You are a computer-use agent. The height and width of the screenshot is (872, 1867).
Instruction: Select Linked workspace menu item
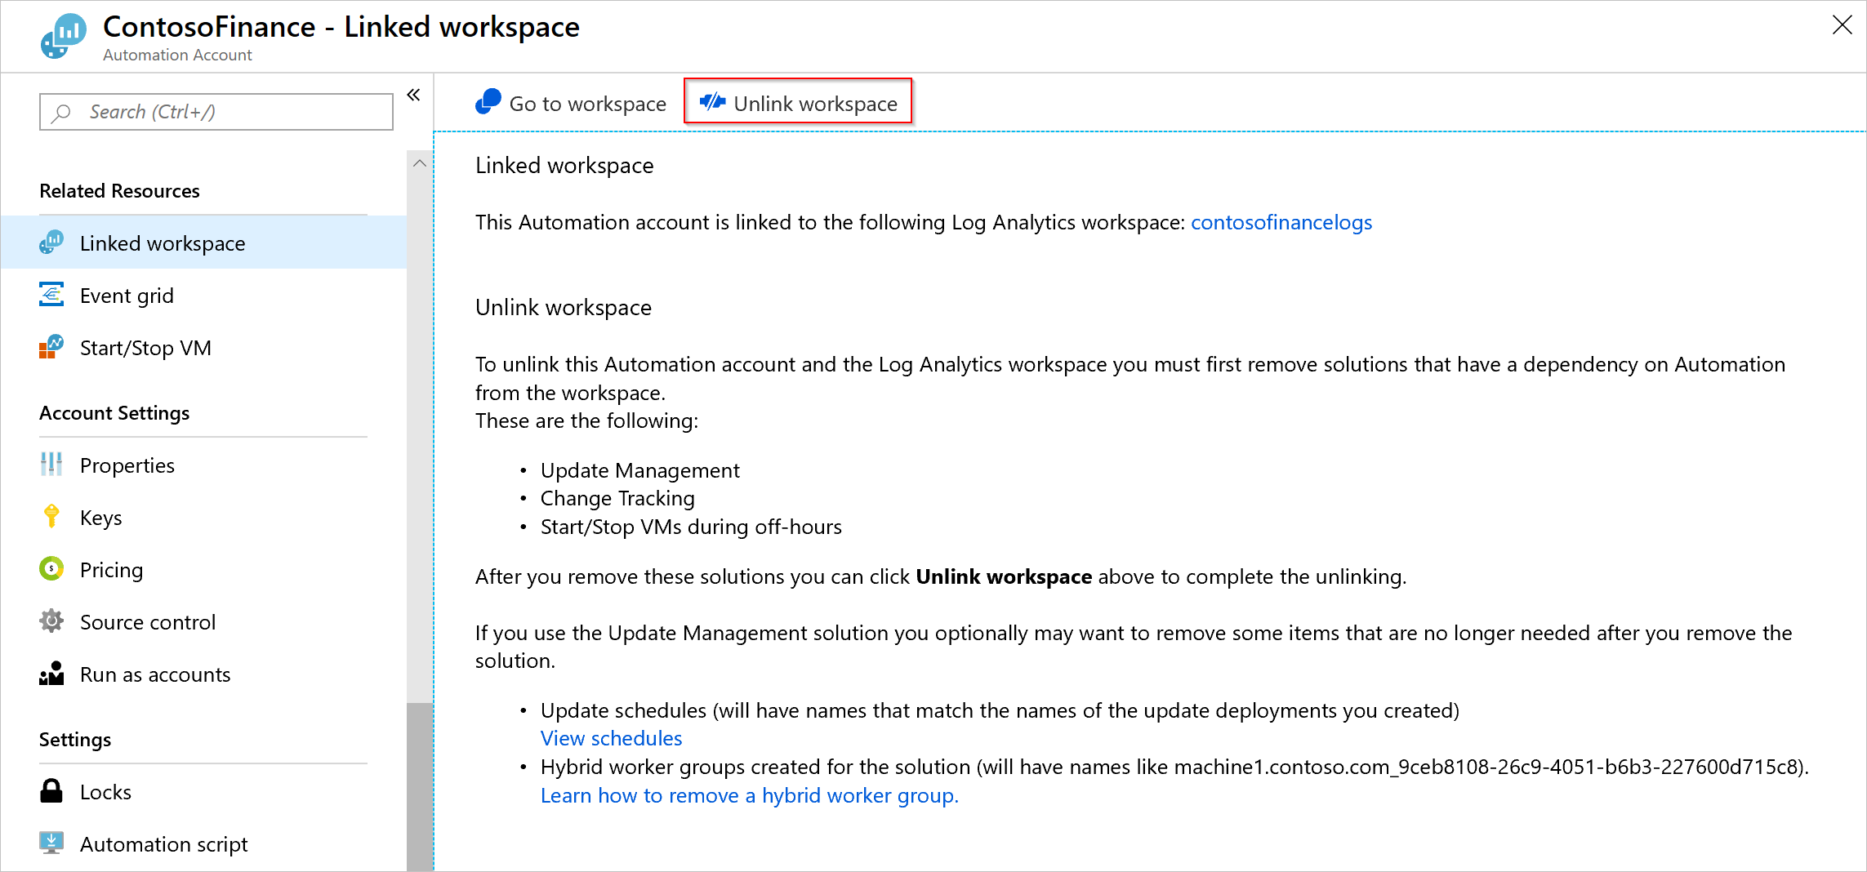163,243
